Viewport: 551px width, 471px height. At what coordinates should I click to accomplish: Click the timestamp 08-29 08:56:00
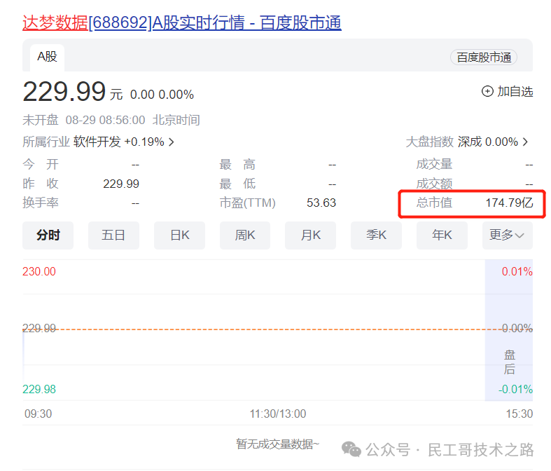pyautogui.click(x=105, y=121)
